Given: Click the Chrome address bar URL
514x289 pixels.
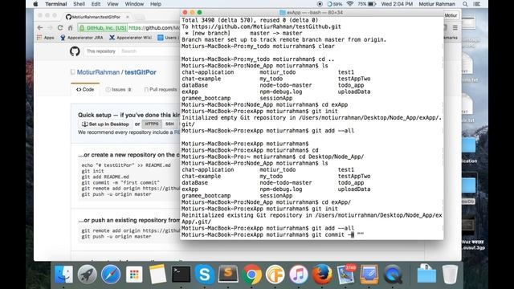Looking at the screenshot, I should click(154, 28).
